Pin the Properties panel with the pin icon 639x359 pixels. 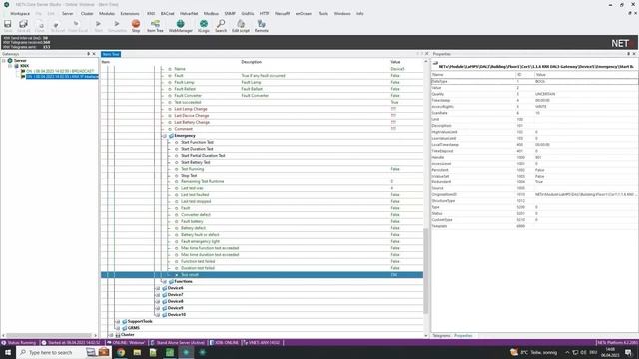click(x=628, y=54)
